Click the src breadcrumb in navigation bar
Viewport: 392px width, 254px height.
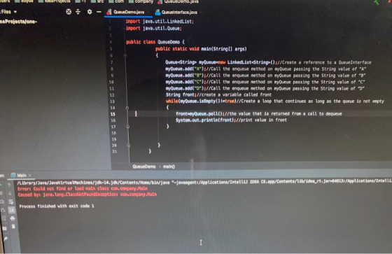[x=97, y=1]
